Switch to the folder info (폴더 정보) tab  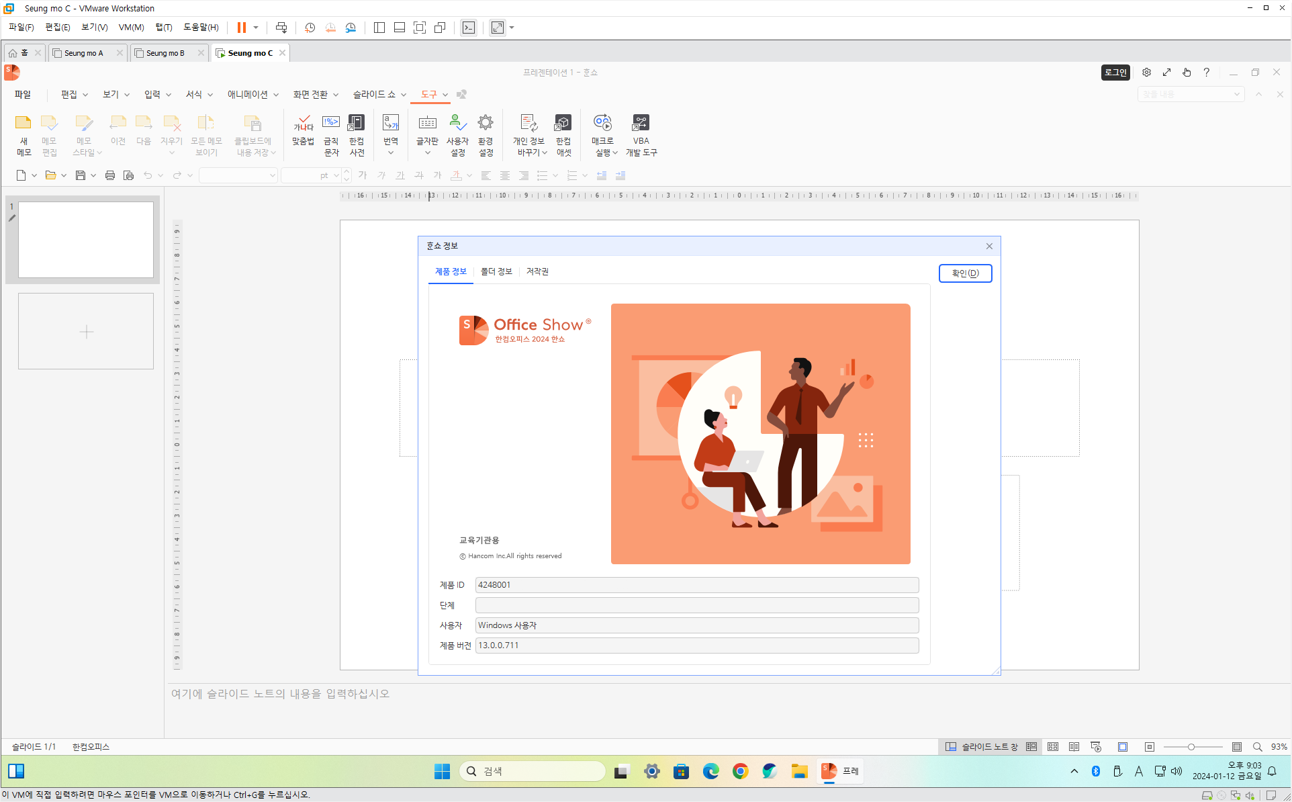[x=496, y=271]
